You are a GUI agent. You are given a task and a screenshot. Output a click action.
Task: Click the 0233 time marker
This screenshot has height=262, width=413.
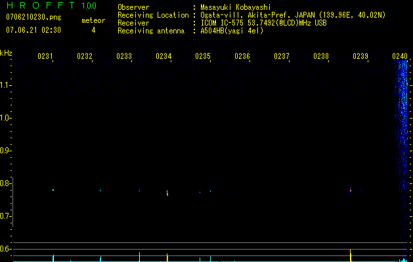pos(124,56)
